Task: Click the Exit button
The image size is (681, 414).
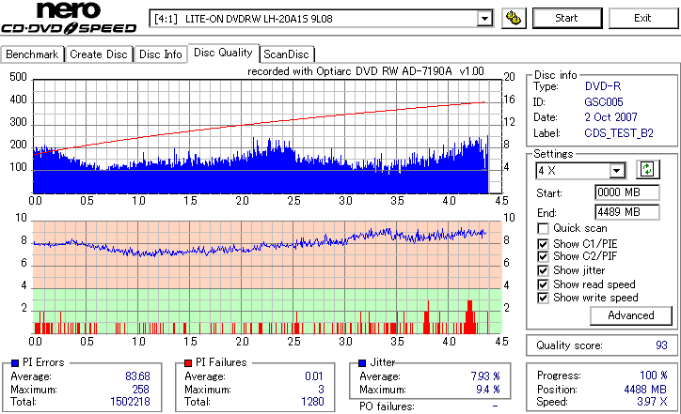Action: (x=642, y=18)
